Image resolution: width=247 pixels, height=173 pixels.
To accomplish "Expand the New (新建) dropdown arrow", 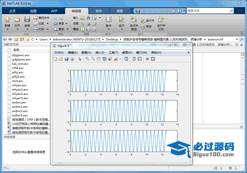I will (x=7, y=29).
